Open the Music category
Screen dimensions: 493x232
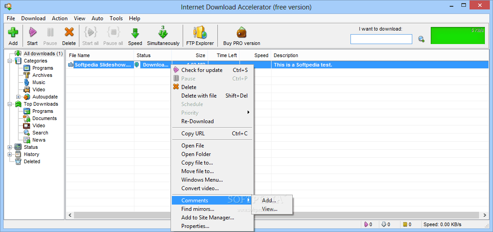pyautogui.click(x=39, y=82)
